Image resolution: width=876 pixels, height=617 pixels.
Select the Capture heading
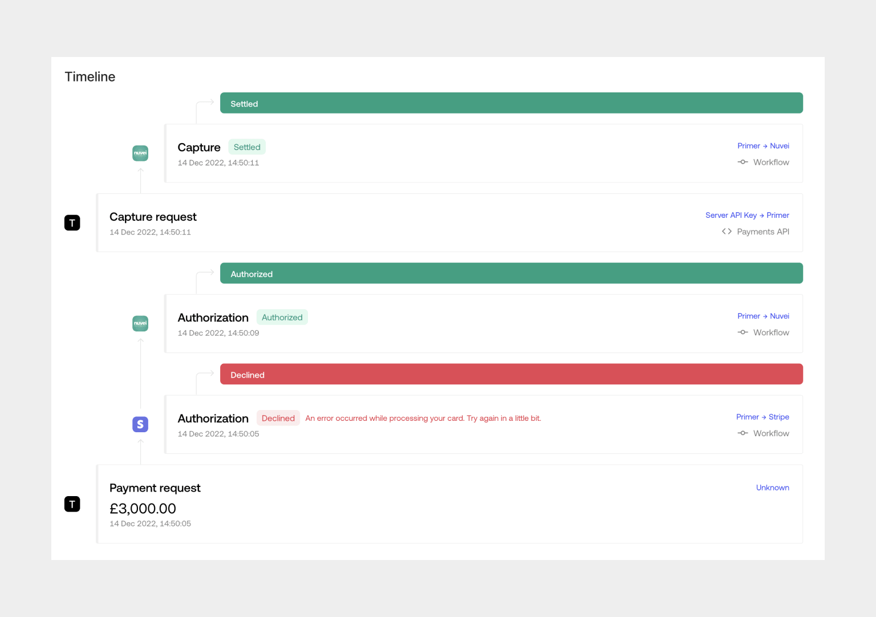pyautogui.click(x=199, y=147)
